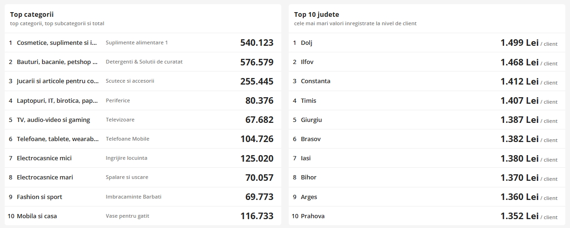Click the 1.352 Lei value for Prahova
The width and height of the screenshot is (570, 228).
pos(519,216)
